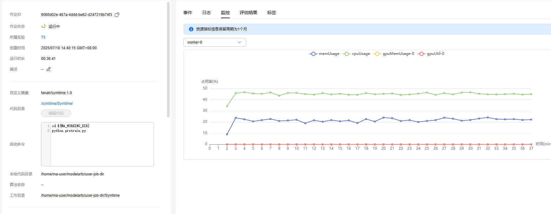Viewport: 551px width, 214px height.
Task: Click the chevron arrow of the worker dropdown
Action: [x=239, y=42]
